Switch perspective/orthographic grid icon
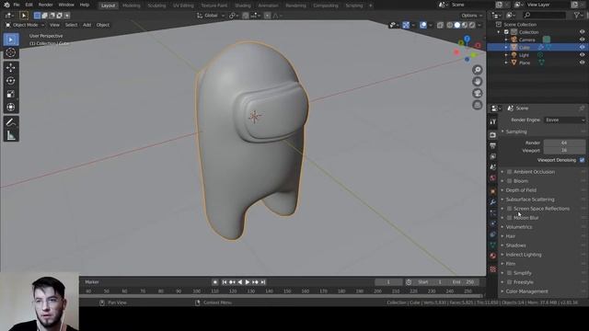The height and width of the screenshot is (331, 589). pyautogui.click(x=478, y=105)
